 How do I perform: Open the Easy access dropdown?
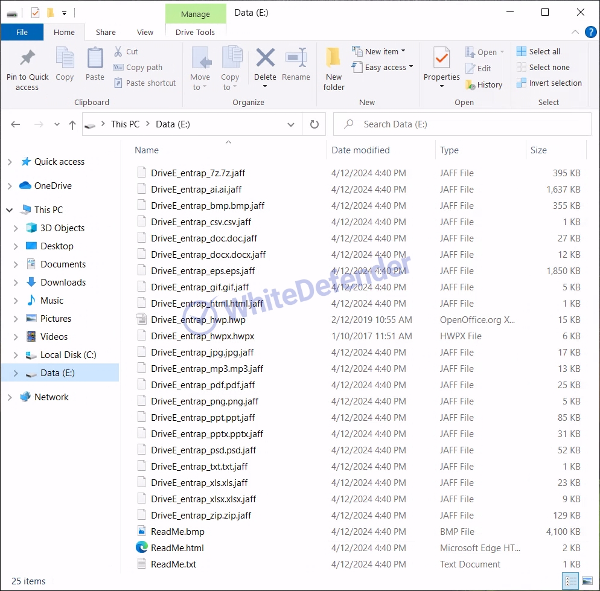pyautogui.click(x=411, y=66)
